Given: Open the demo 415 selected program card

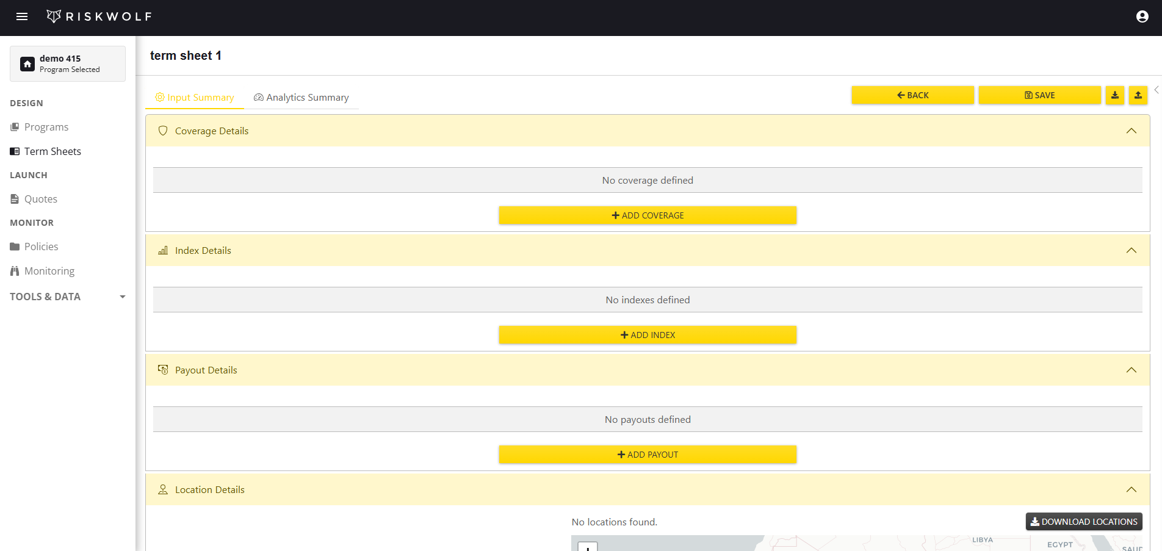Looking at the screenshot, I should 67,63.
